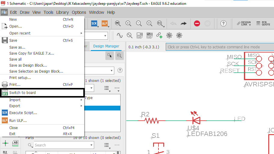
Task: Click the AB label tool icon
Action: point(15,143)
